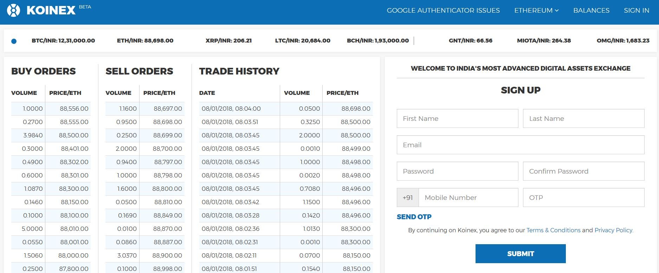The width and height of the screenshot is (659, 273).
Task: Click buy order price 88,555.00
Action: pos(74,122)
